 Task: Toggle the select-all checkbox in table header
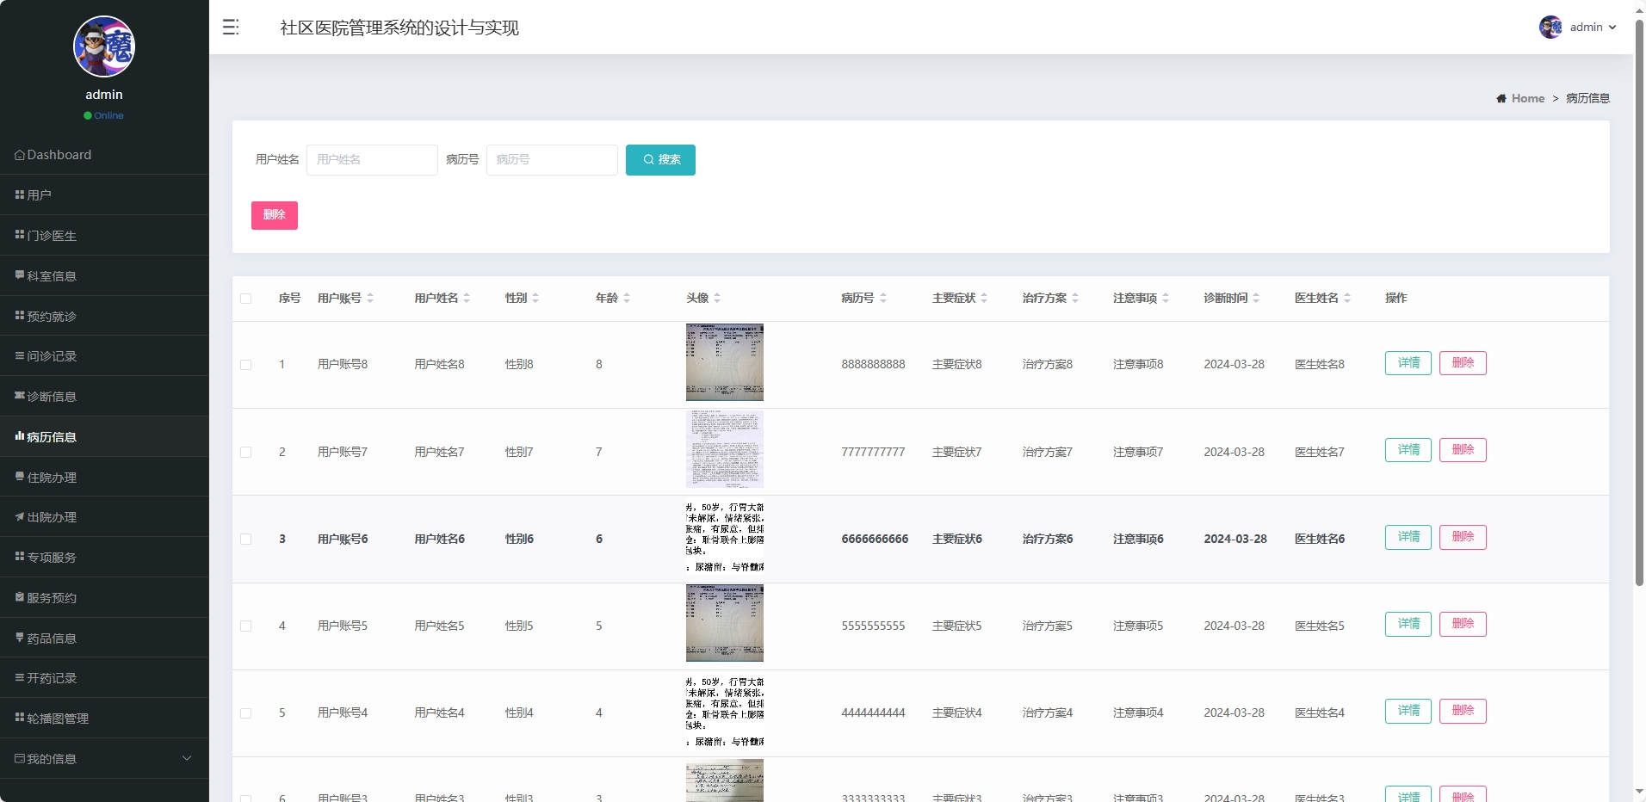pos(246,299)
